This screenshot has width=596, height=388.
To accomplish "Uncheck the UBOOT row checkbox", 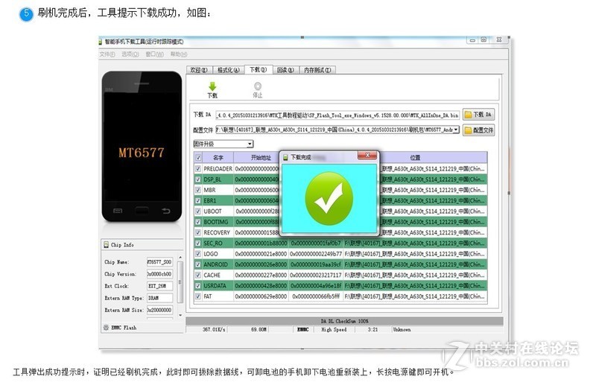I will pyautogui.click(x=198, y=211).
